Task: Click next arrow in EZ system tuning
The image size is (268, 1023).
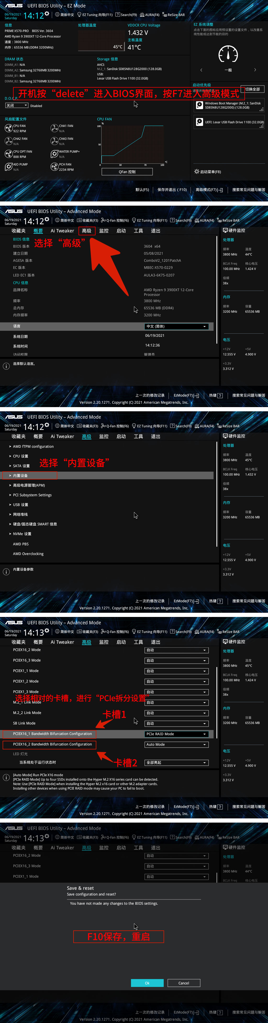Action: point(255,70)
